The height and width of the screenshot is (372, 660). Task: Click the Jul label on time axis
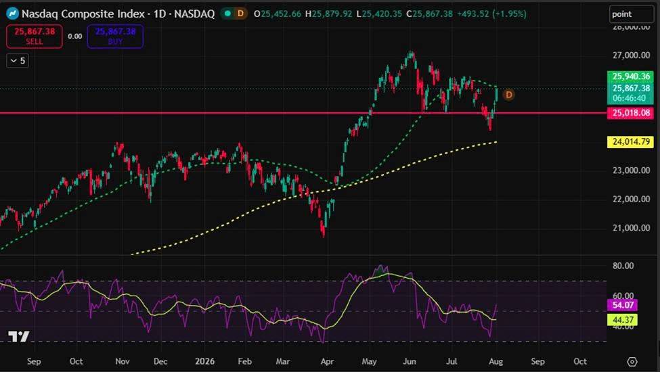click(452, 361)
